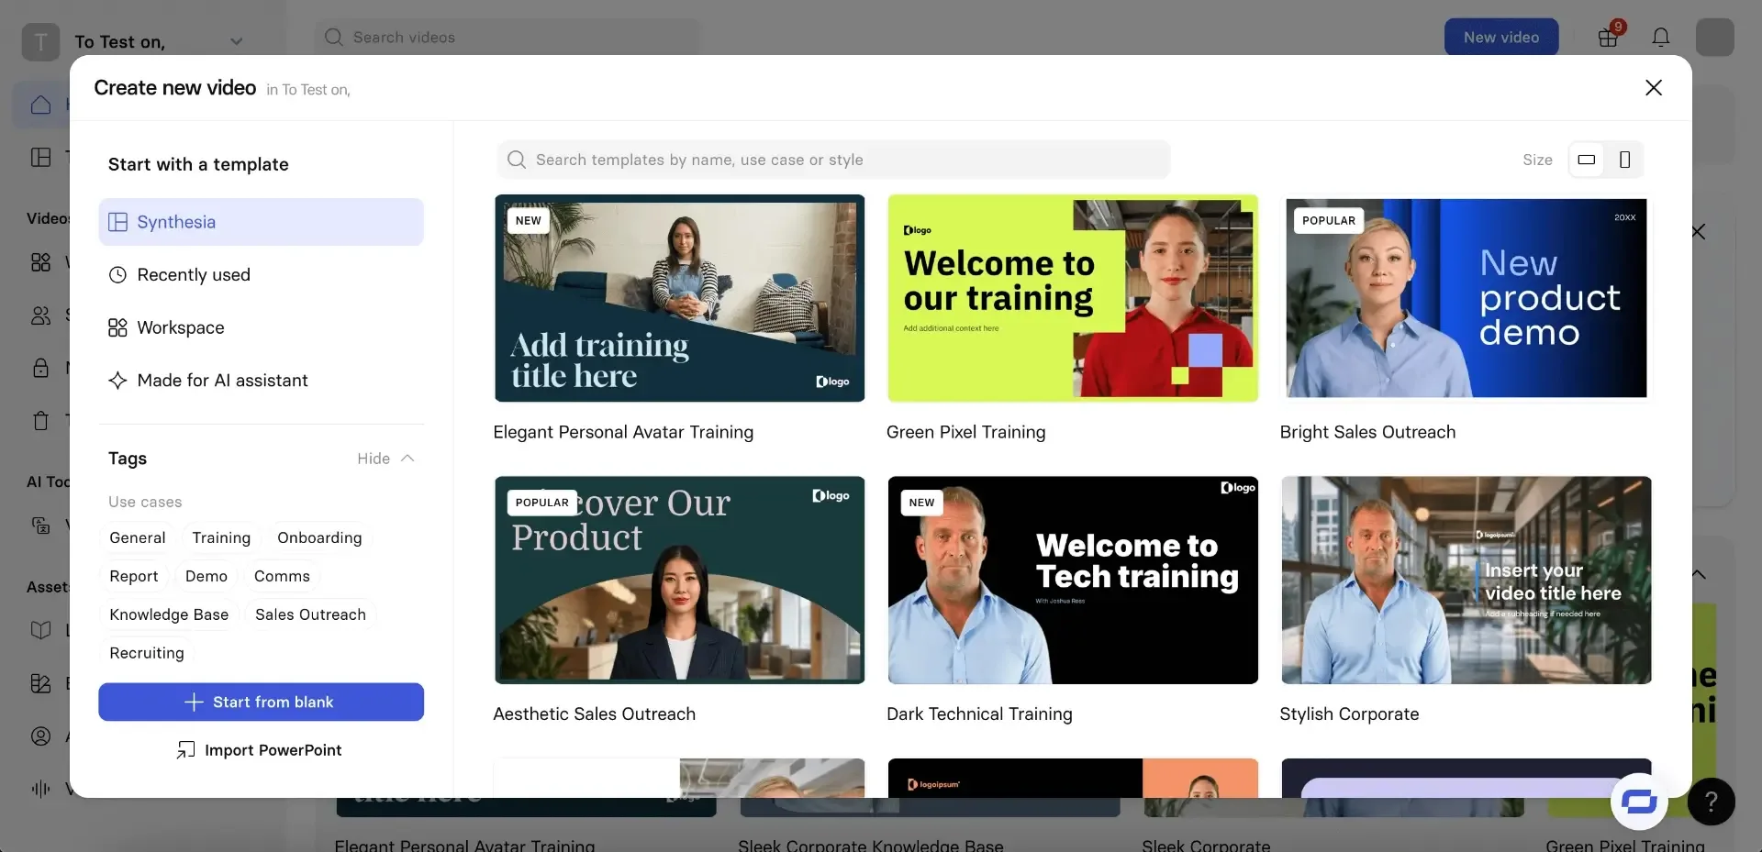
Task: Toggle the Demo tag filter
Action: tap(206, 576)
